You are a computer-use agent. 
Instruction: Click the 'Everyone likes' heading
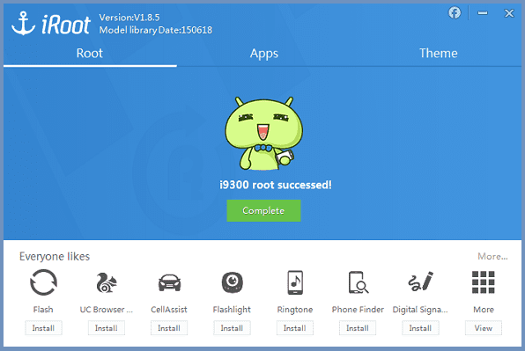pyautogui.click(x=55, y=256)
